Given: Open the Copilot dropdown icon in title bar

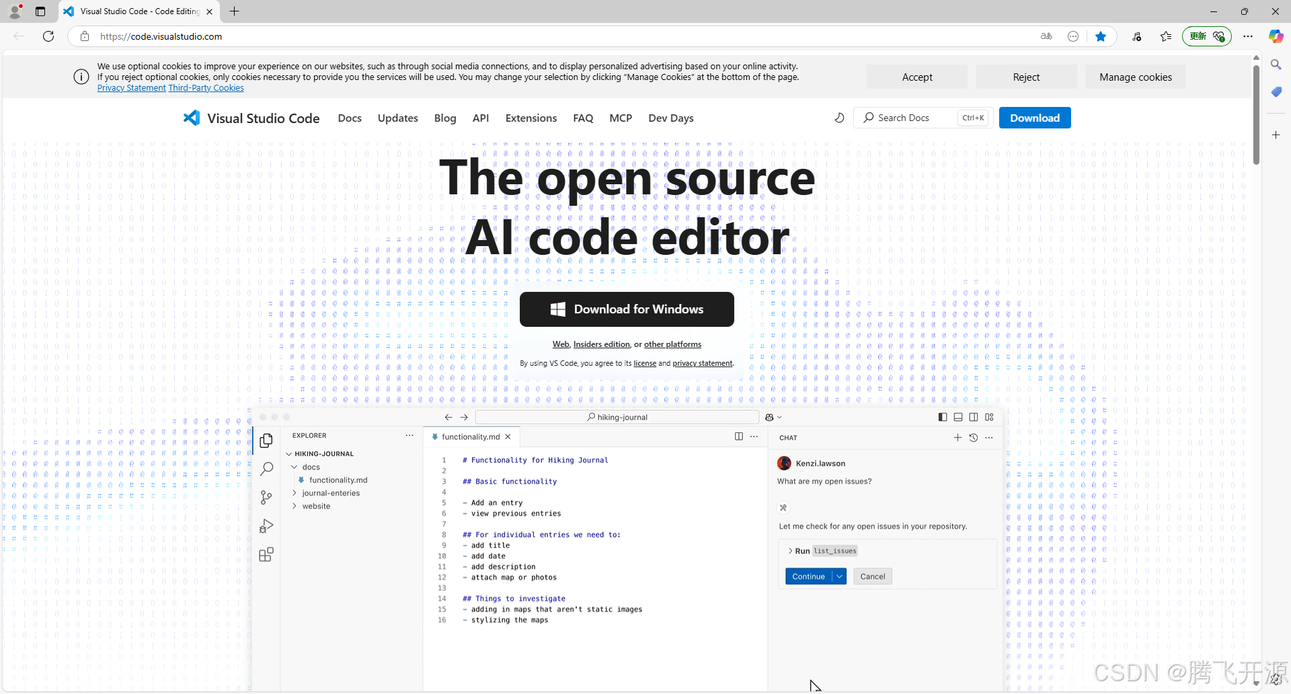Looking at the screenshot, I should click(774, 418).
